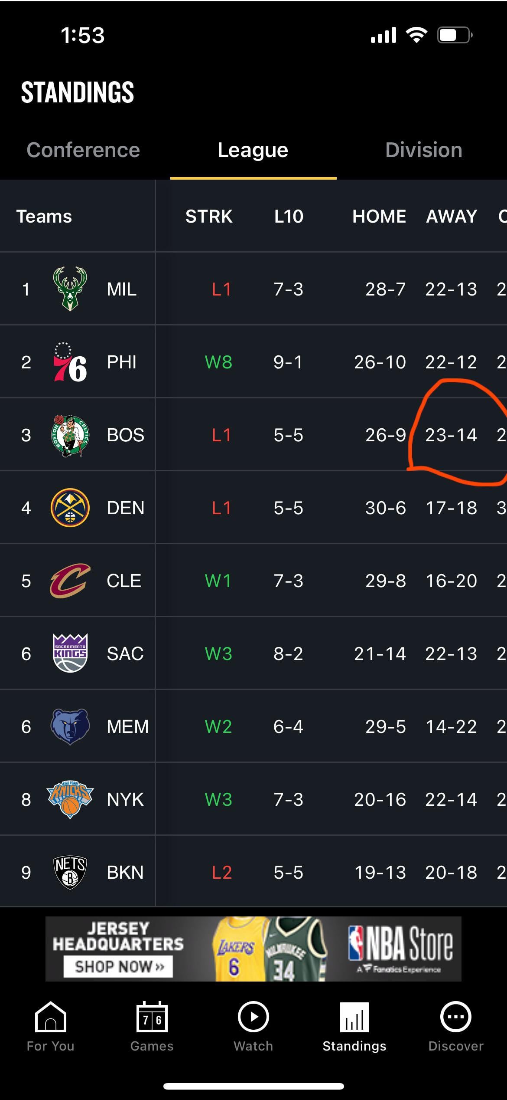The height and width of the screenshot is (1100, 507).
Task: Switch to the Conference tab
Action: pyautogui.click(x=83, y=150)
